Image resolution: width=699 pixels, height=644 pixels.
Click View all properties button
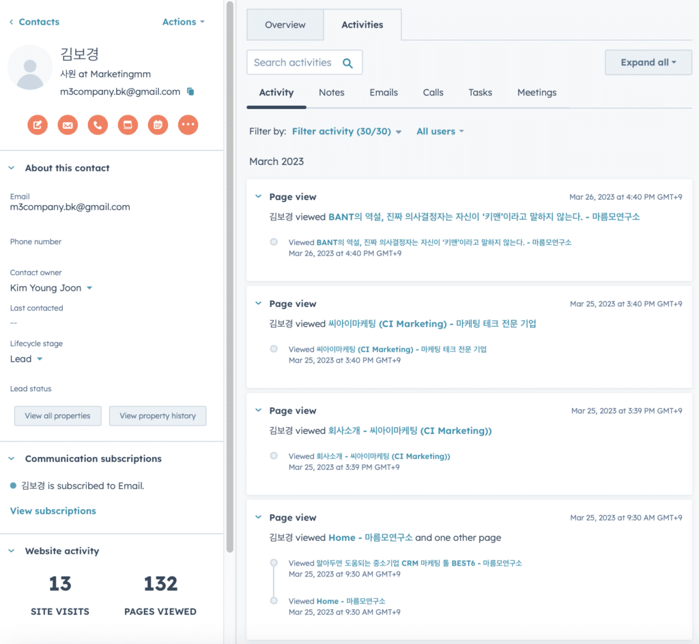pos(58,416)
